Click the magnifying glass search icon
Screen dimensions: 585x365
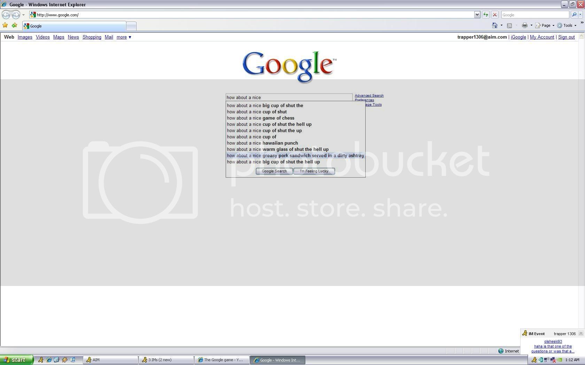pyautogui.click(x=574, y=15)
